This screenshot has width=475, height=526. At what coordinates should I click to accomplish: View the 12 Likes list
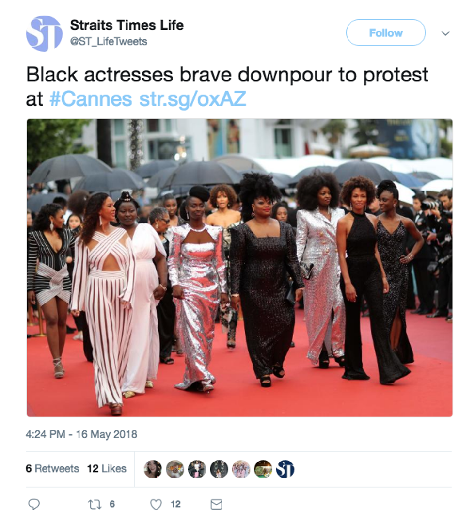(107, 468)
